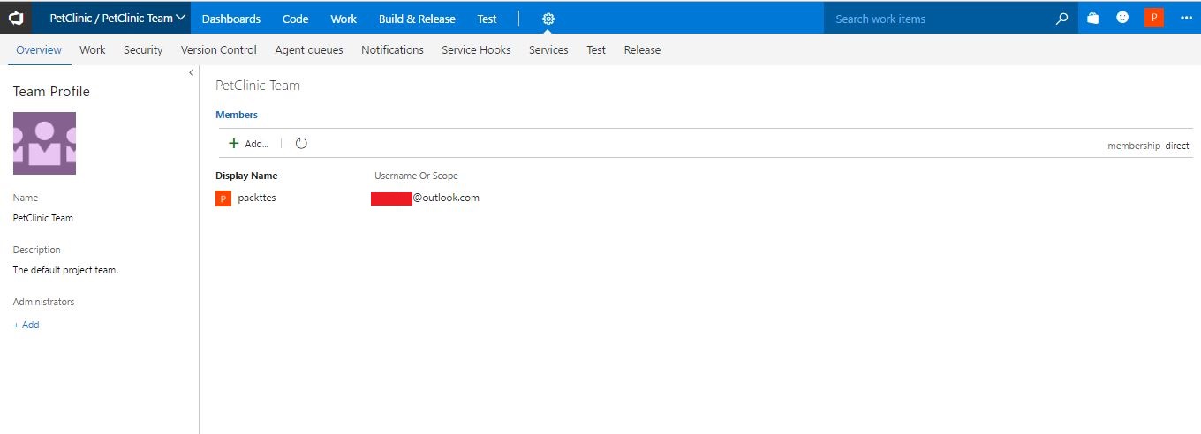The width and height of the screenshot is (1201, 434).
Task: Click the purple team profile image
Action: click(x=44, y=143)
